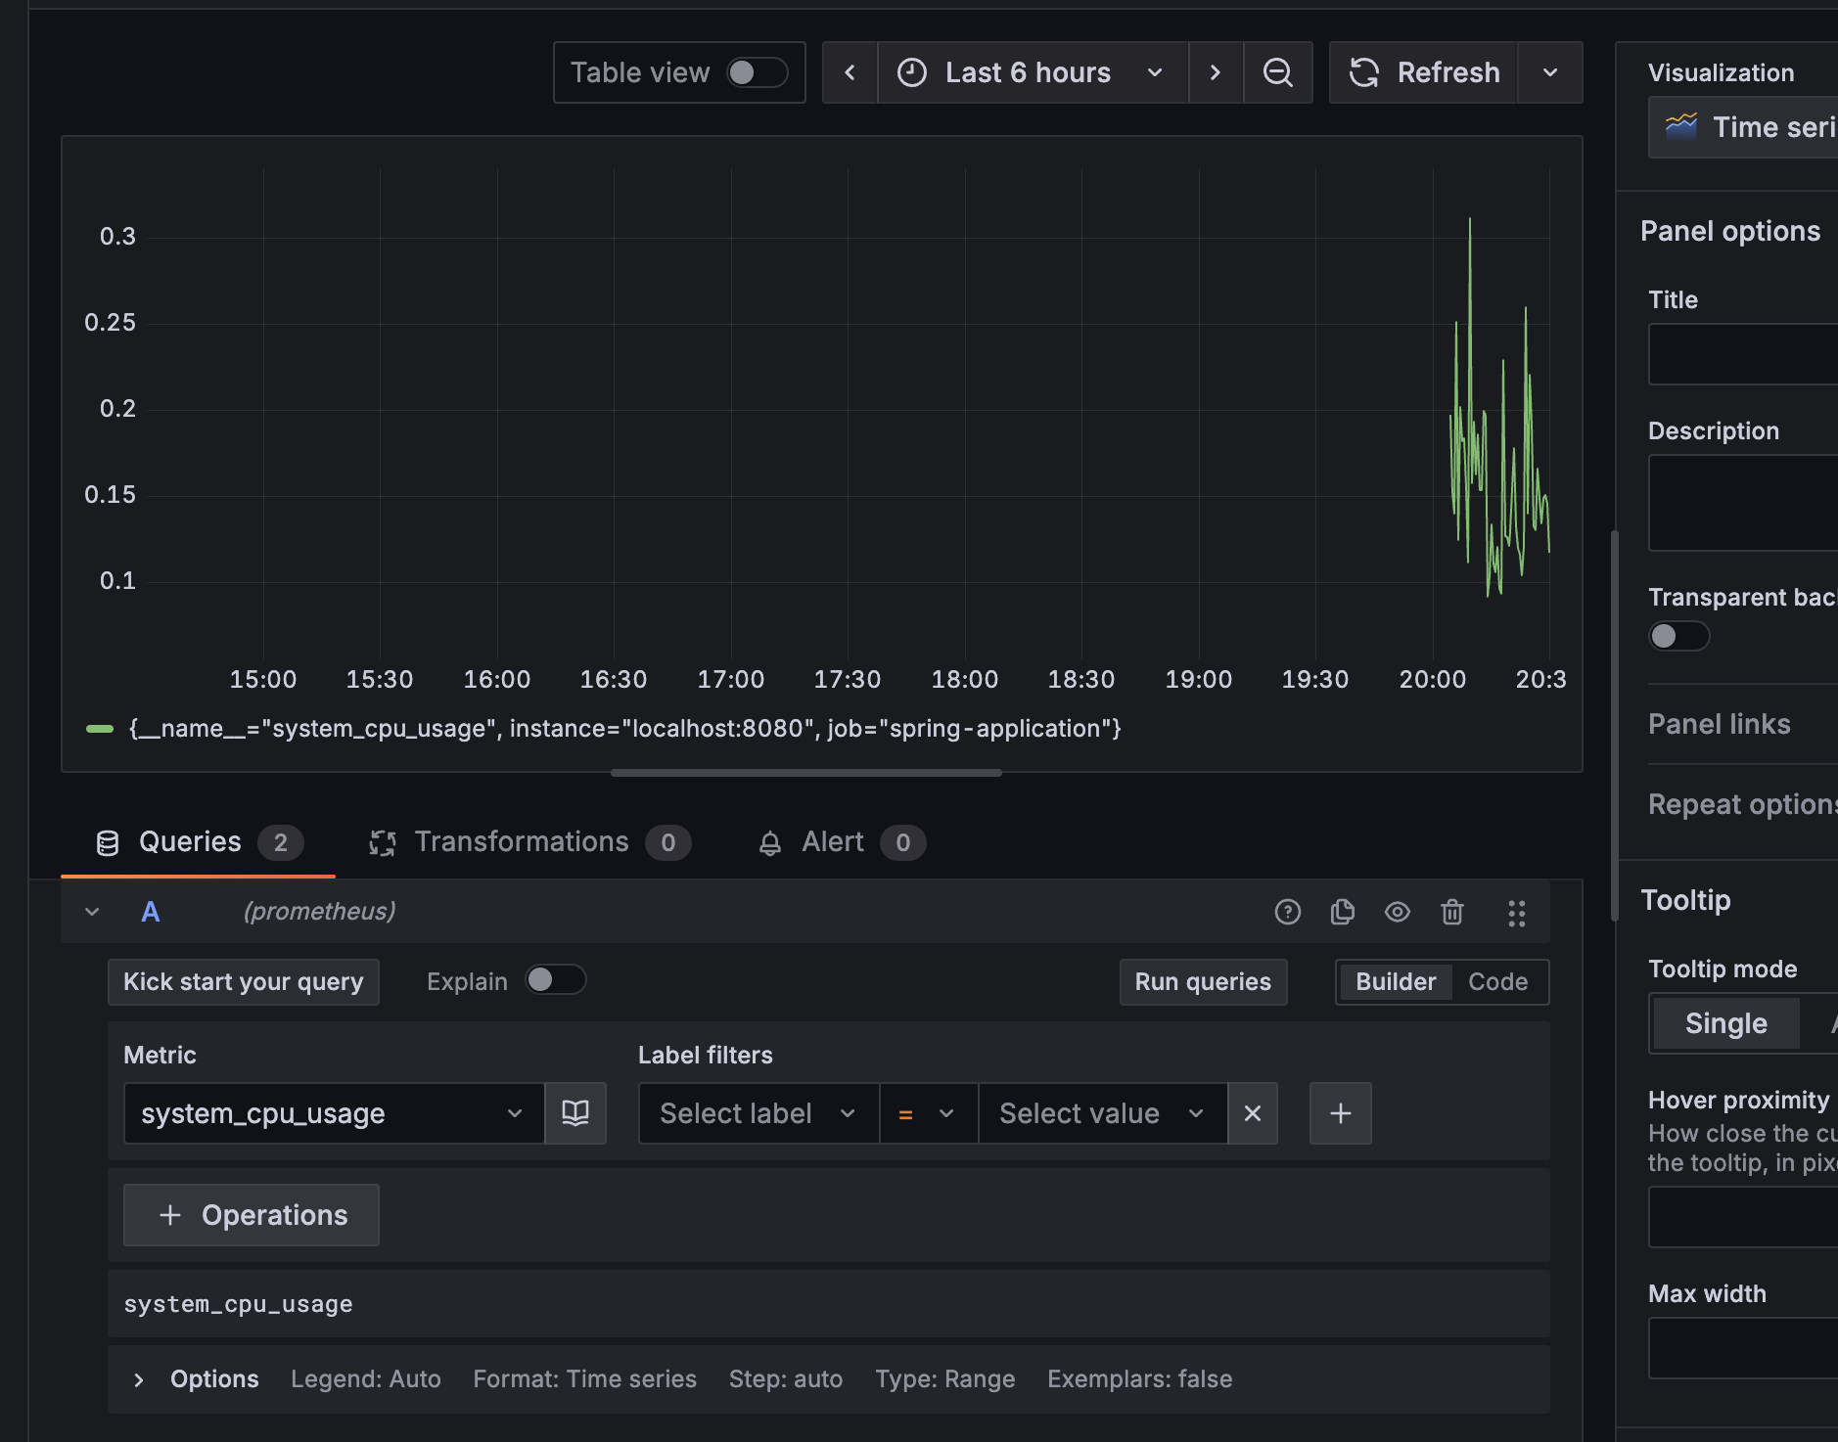Open the refresh interval dropdown arrow

point(1550,72)
